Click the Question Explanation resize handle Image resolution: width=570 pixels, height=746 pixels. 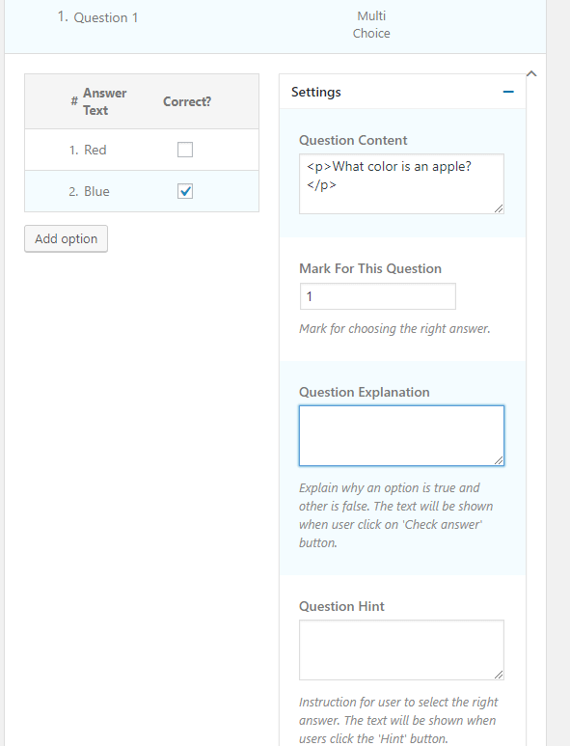click(499, 460)
